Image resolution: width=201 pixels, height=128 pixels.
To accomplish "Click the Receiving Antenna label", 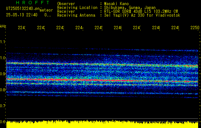I will [x=76, y=15].
